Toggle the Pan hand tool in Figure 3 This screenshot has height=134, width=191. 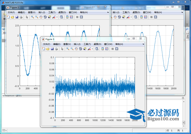click(x=76, y=49)
